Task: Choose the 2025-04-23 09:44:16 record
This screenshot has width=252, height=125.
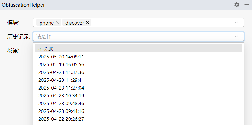Action: [61, 111]
